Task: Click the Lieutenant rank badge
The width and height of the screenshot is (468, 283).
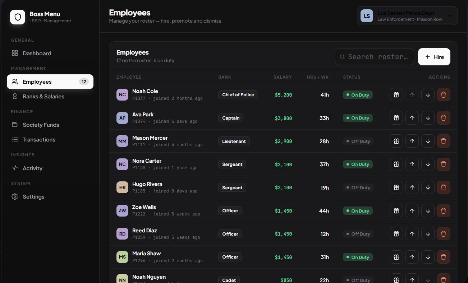Action: click(x=234, y=141)
